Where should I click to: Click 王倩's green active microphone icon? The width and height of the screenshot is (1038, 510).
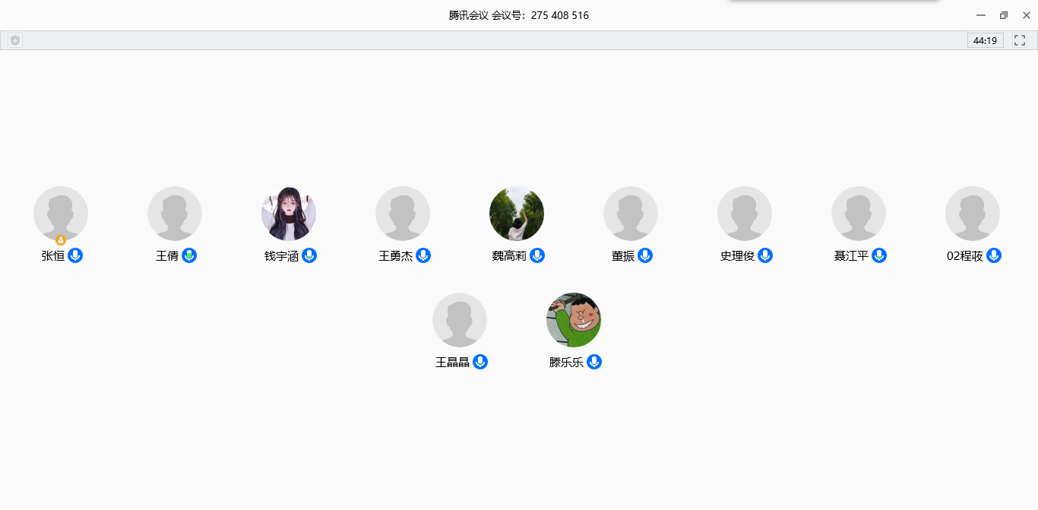click(189, 255)
